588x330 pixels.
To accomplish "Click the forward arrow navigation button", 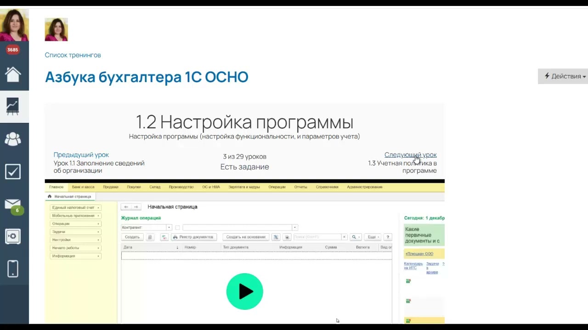I will click(136, 207).
